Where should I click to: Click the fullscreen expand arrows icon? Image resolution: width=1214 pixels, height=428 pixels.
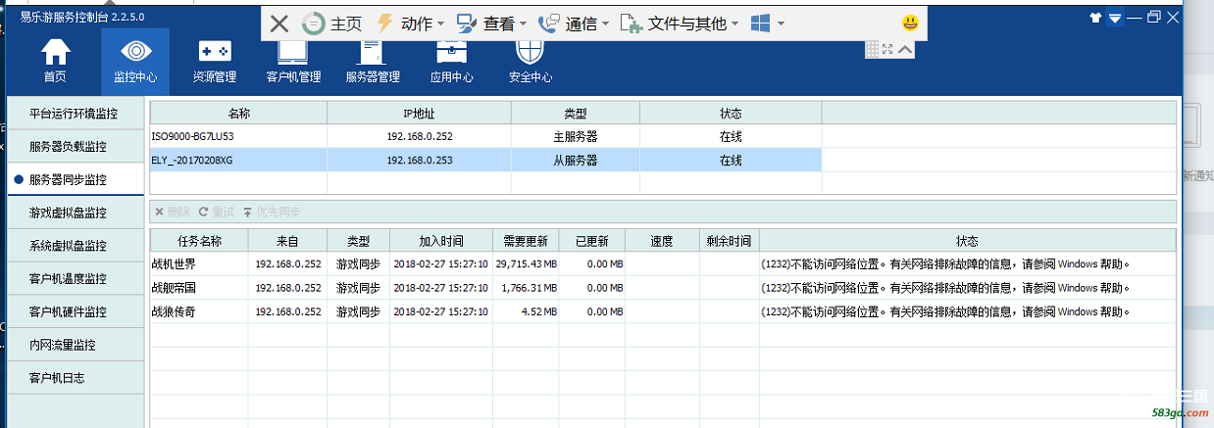coord(887,49)
